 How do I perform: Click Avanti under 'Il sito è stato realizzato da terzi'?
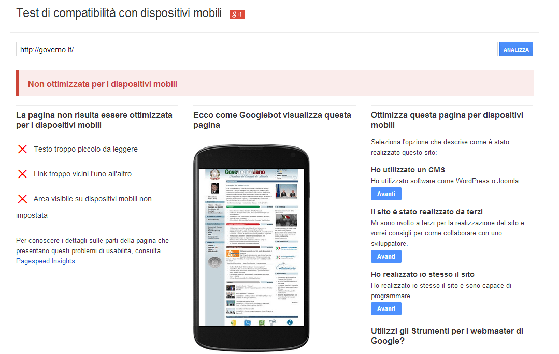coord(386,257)
